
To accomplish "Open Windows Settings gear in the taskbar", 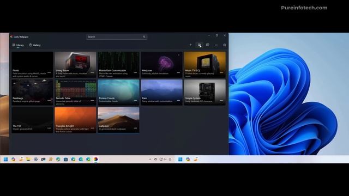I will click(36, 160).
